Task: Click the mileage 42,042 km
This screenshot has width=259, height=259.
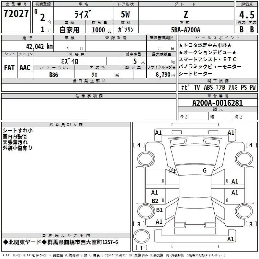Action: [39, 47]
